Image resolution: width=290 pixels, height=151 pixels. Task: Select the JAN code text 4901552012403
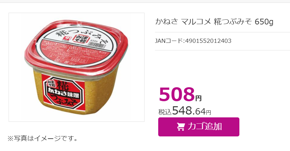pos(208,41)
